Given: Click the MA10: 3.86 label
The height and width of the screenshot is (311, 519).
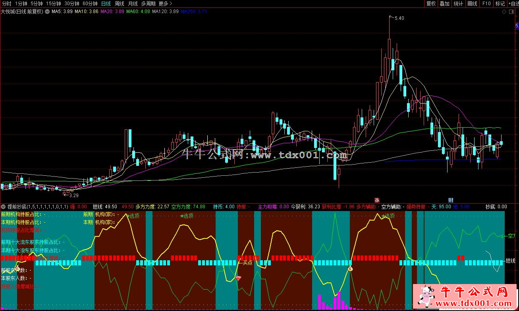Looking at the screenshot, I should coord(87,12).
